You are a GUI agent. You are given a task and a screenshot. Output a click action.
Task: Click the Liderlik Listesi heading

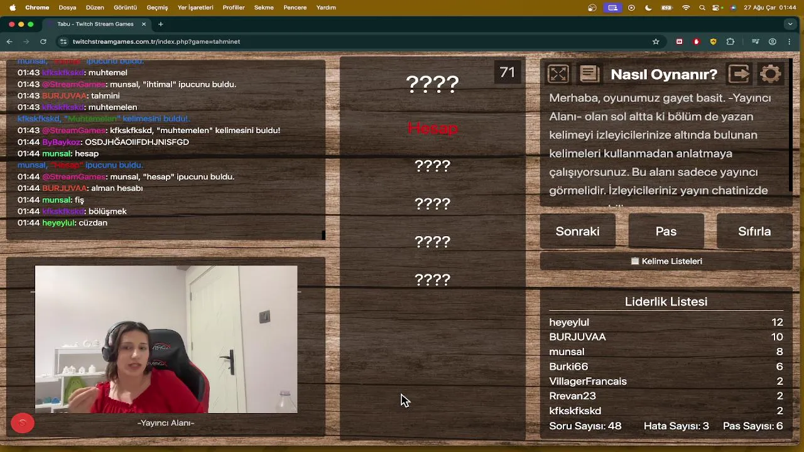point(666,302)
